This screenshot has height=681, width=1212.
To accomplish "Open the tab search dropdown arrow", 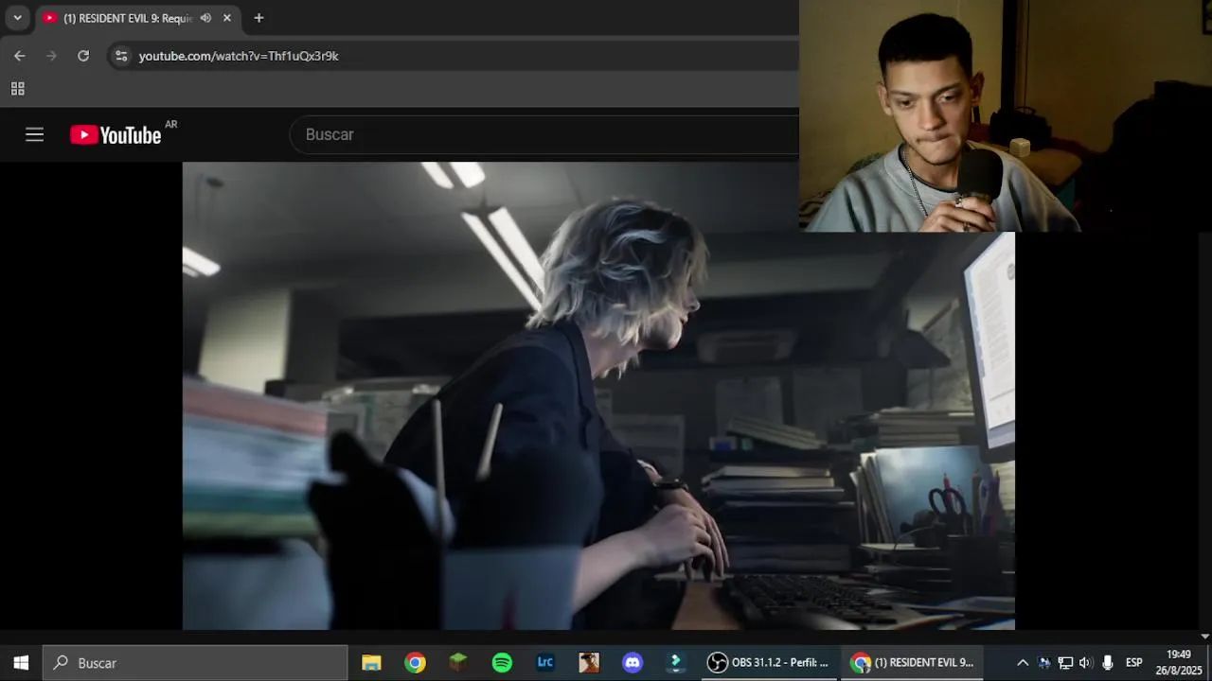I will [x=17, y=18].
